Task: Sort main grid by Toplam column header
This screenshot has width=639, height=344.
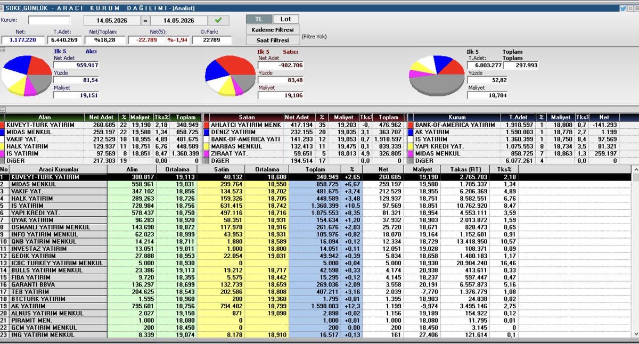Action: click(x=316, y=169)
